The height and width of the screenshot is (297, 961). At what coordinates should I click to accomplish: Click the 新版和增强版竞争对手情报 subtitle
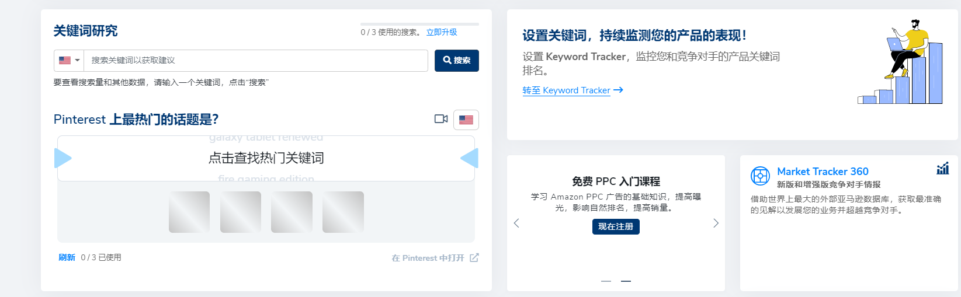click(x=828, y=184)
